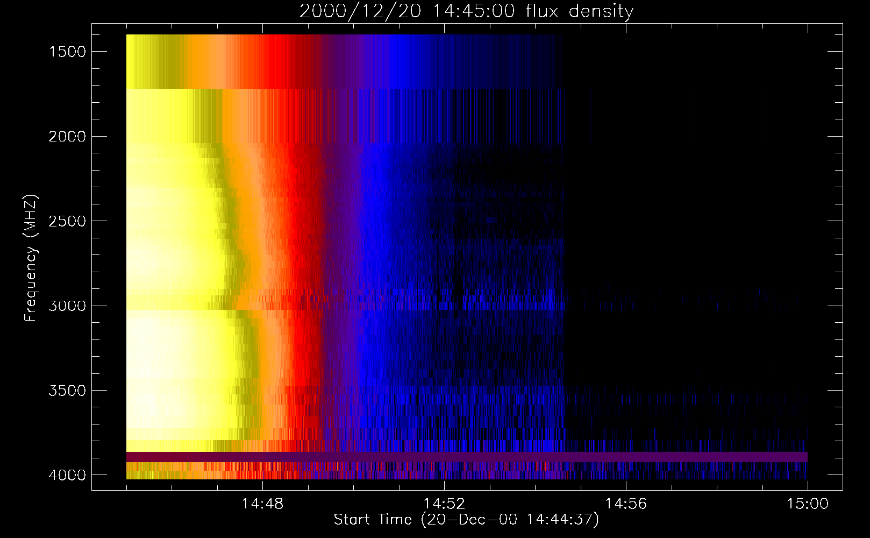870x538 pixels.
Task: Click the 'Frequency (MHZ)' axis label
Action: (x=31, y=259)
